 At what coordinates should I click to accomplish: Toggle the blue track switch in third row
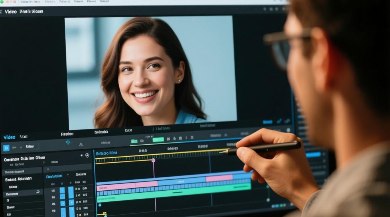[x=63, y=203]
